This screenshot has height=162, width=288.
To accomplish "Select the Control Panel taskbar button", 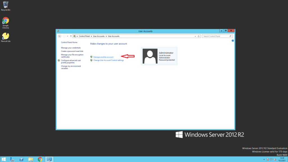I will point(49,159).
